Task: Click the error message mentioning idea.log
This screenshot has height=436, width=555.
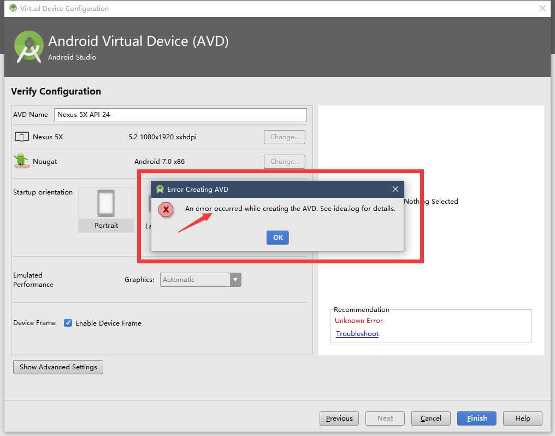Action: coord(290,209)
